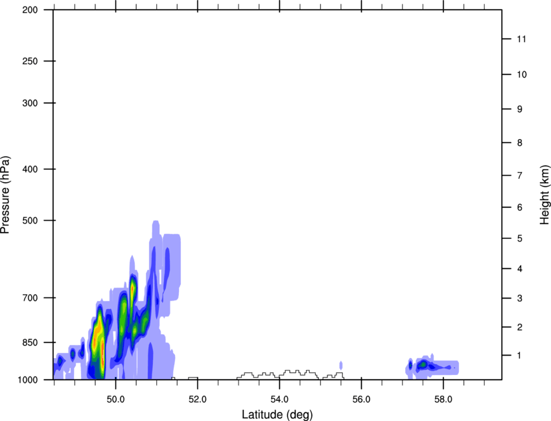This screenshot has width=551, height=421.
Task: Pick the 6 km height label
Action: pos(520,207)
